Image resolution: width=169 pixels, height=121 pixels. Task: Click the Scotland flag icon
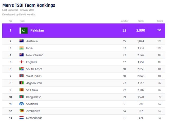(21, 104)
